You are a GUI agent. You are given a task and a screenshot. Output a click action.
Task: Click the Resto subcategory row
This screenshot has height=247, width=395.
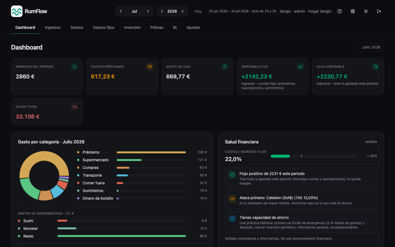click(x=112, y=236)
